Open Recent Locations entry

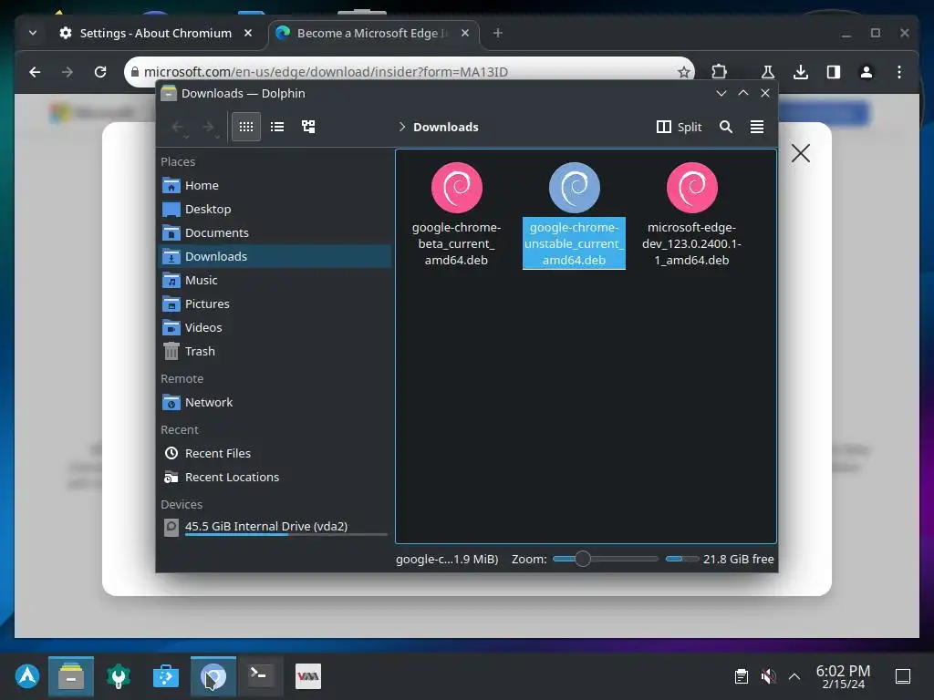(275, 478)
